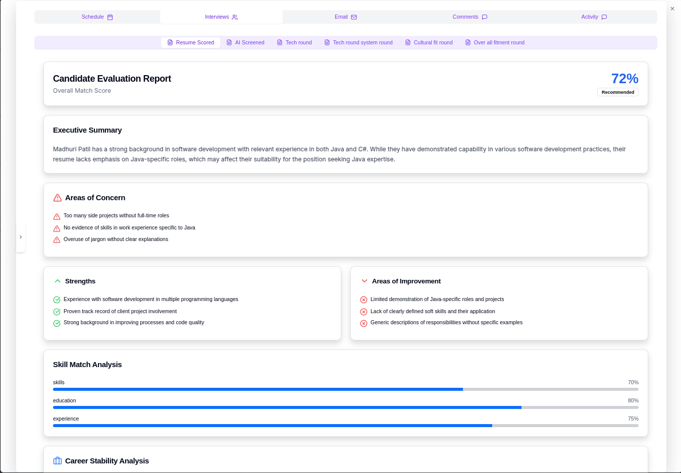
Task: Click the Recommended badge
Action: coord(617,92)
